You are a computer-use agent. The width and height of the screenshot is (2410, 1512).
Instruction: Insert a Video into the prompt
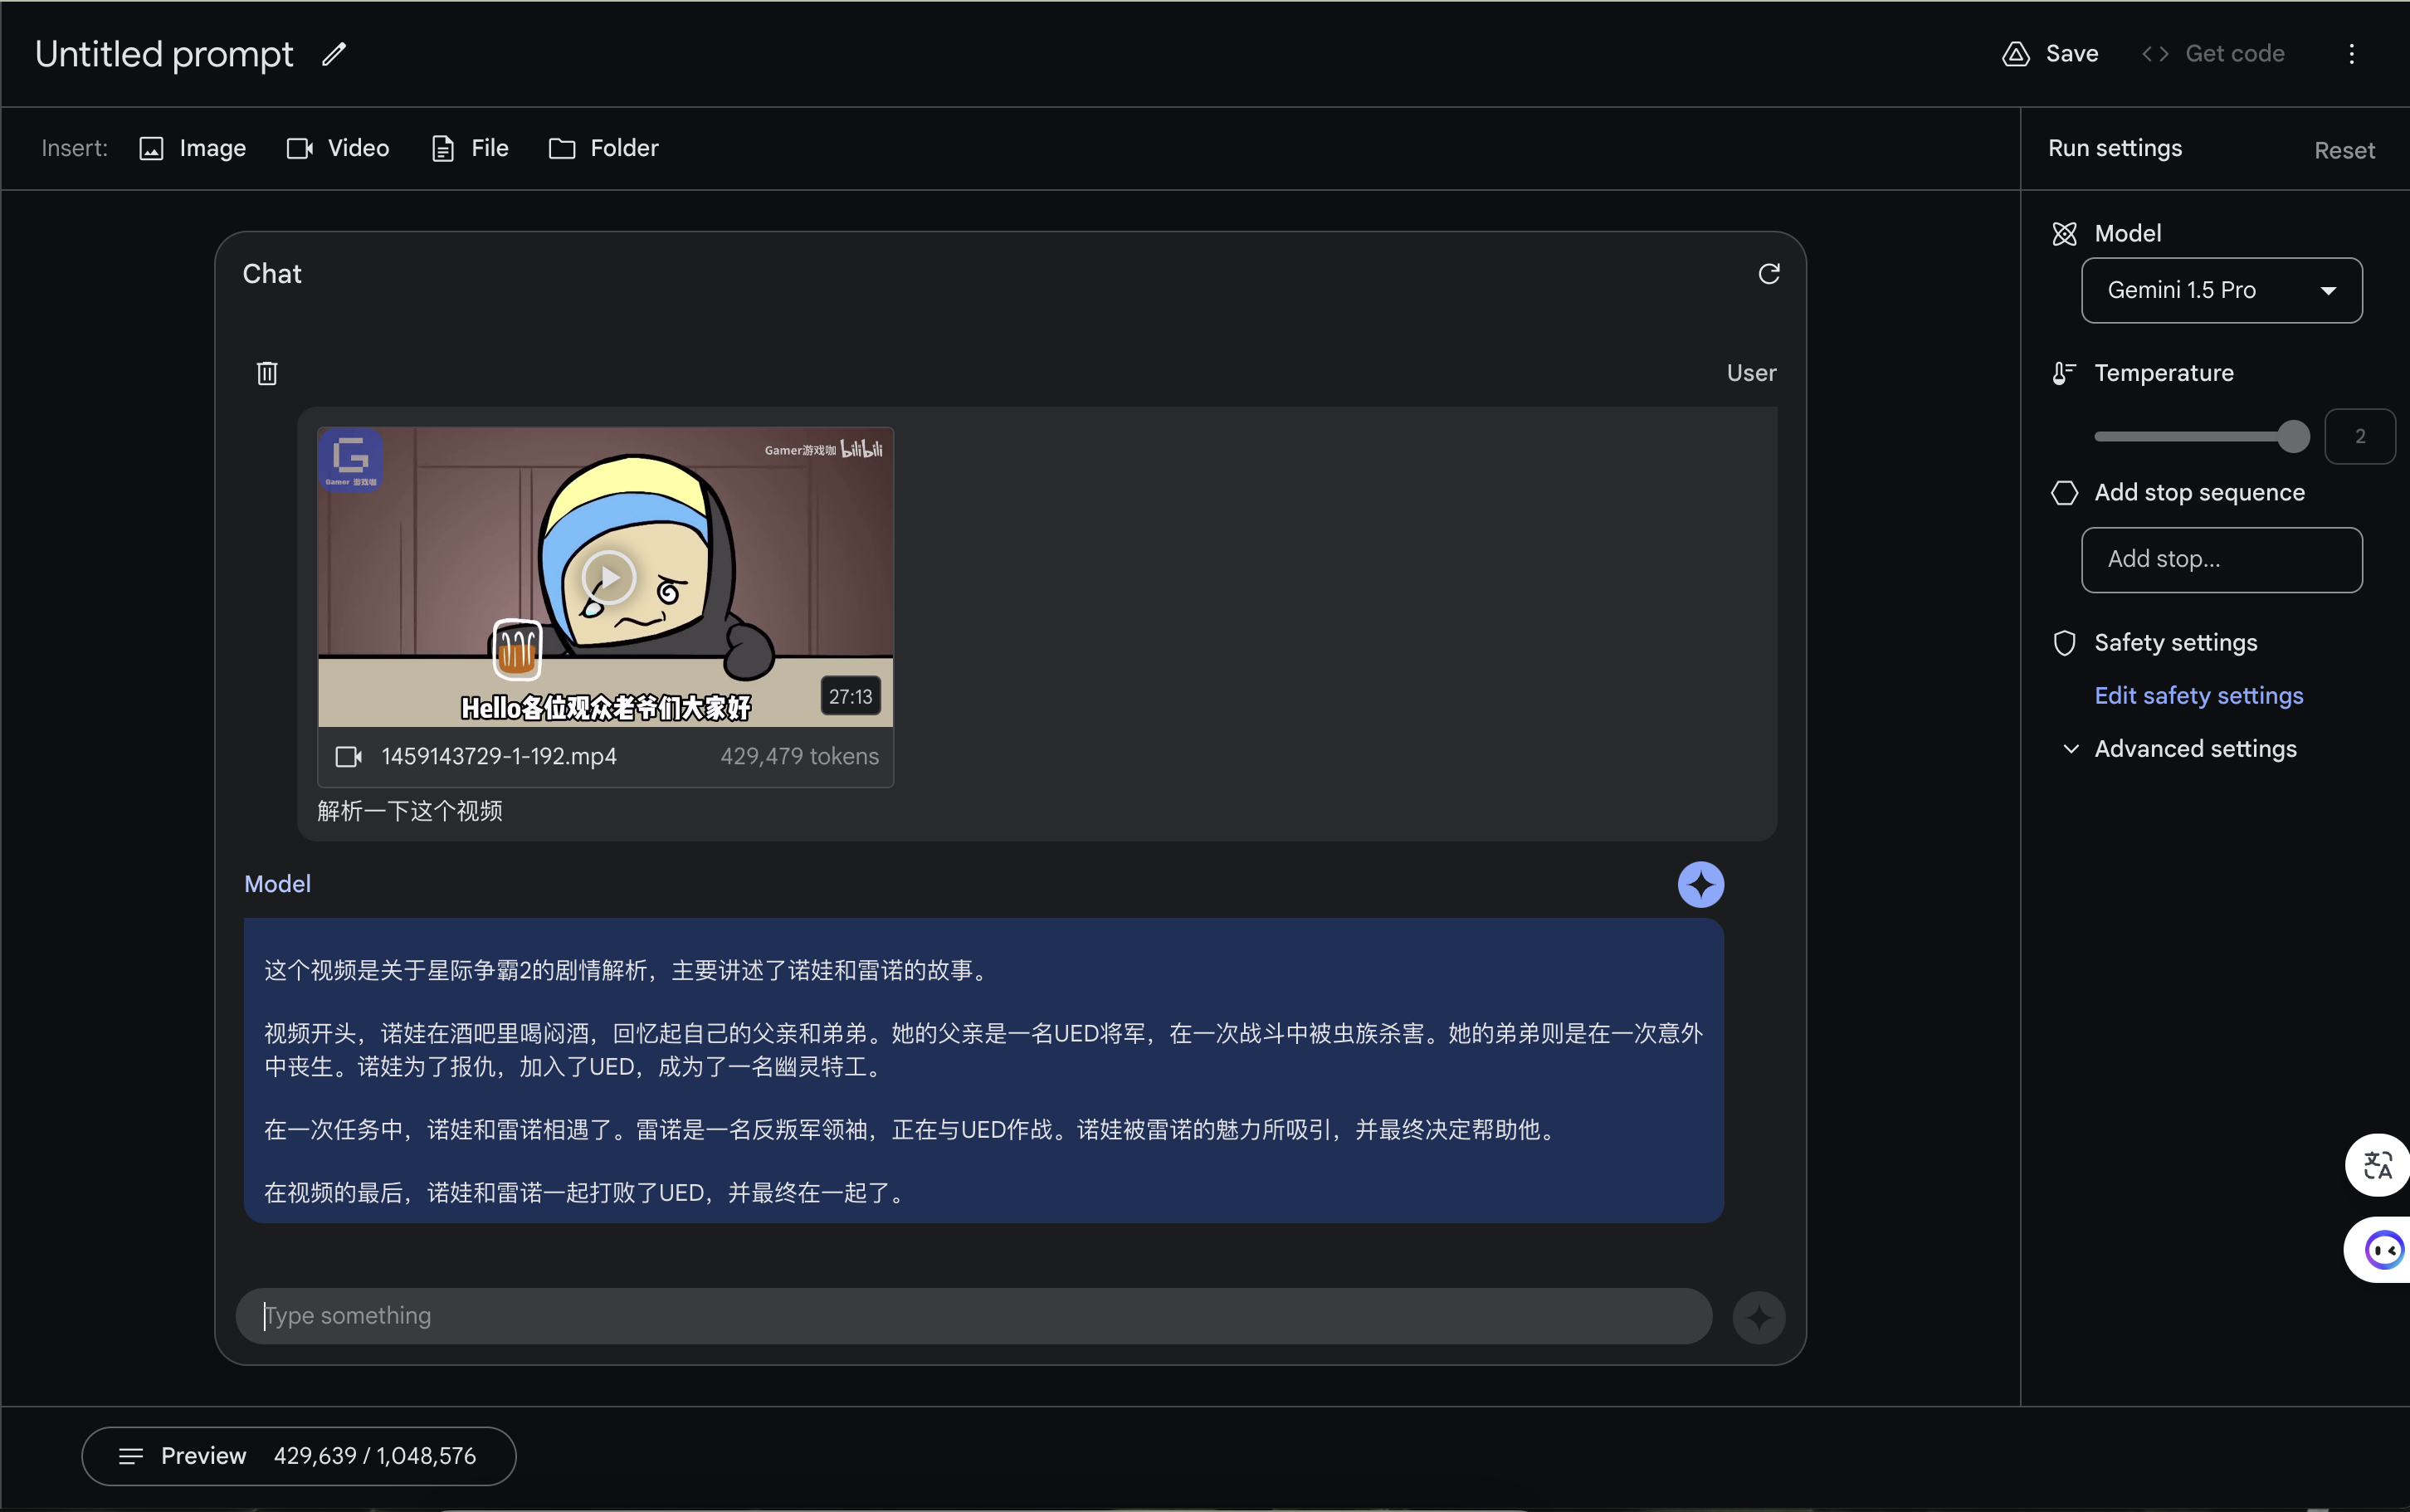(x=338, y=148)
